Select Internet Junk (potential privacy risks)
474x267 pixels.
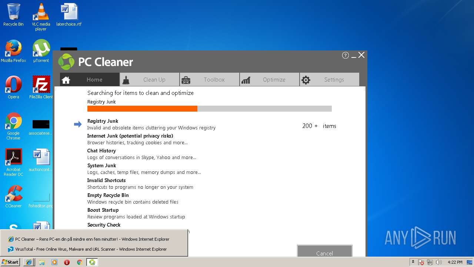130,136
